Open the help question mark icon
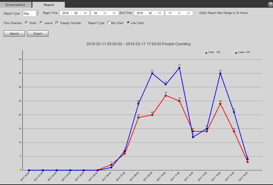Screen dimensions: 273x185 click(x=270, y=4)
